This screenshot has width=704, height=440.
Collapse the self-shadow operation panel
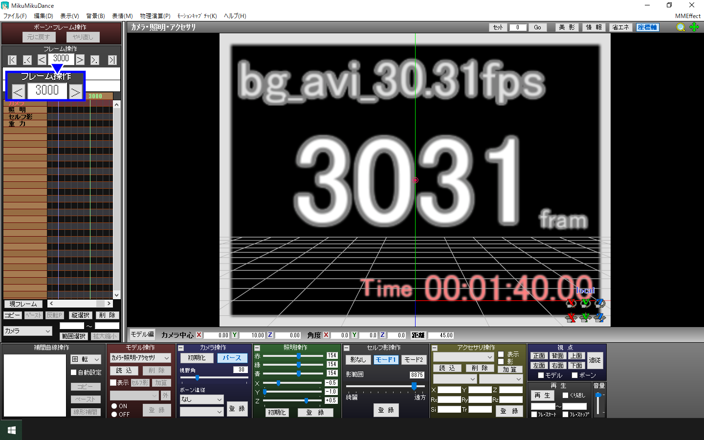click(347, 348)
